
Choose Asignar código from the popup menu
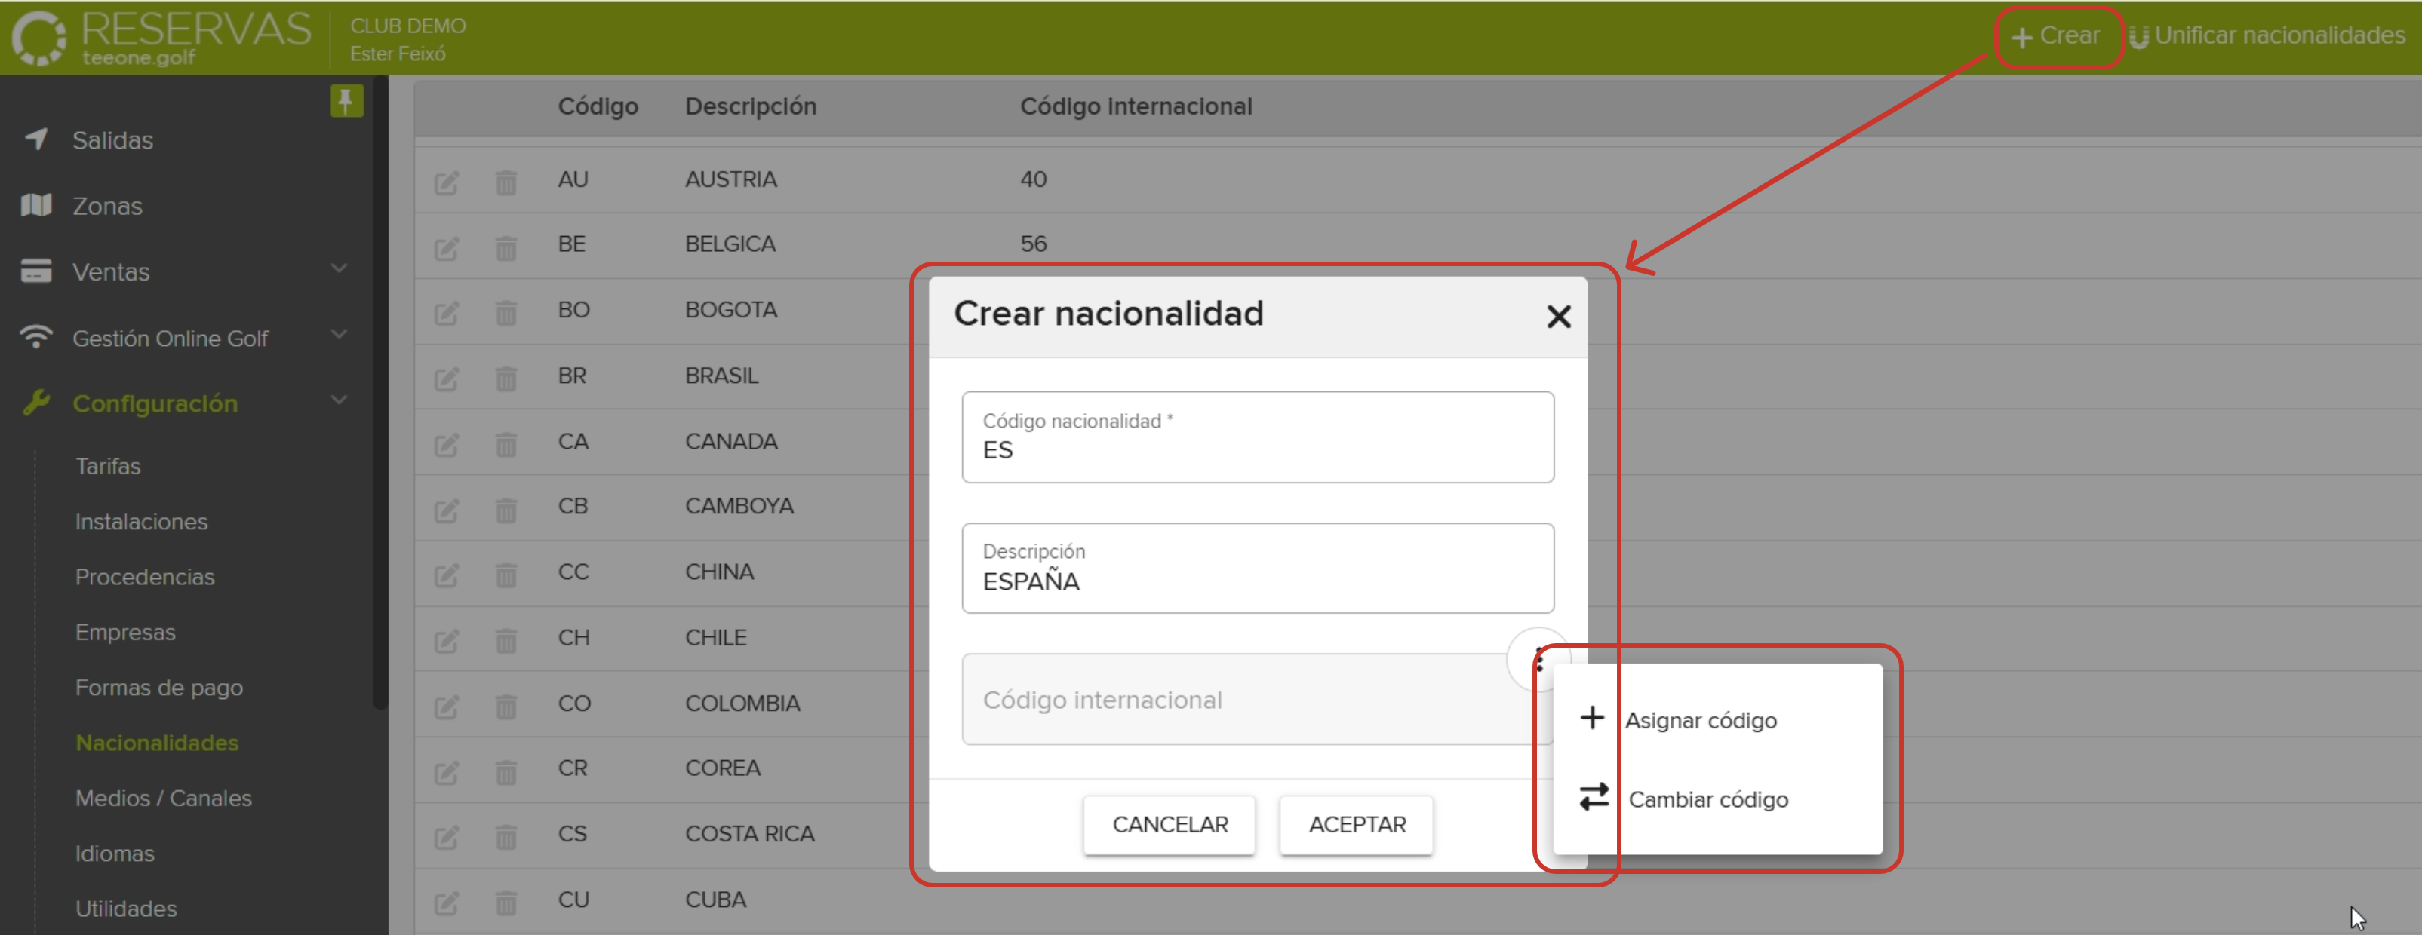[1701, 720]
